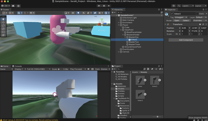This screenshot has height=121, width=208.
Task: Click Add Component button
Action: 186,40
